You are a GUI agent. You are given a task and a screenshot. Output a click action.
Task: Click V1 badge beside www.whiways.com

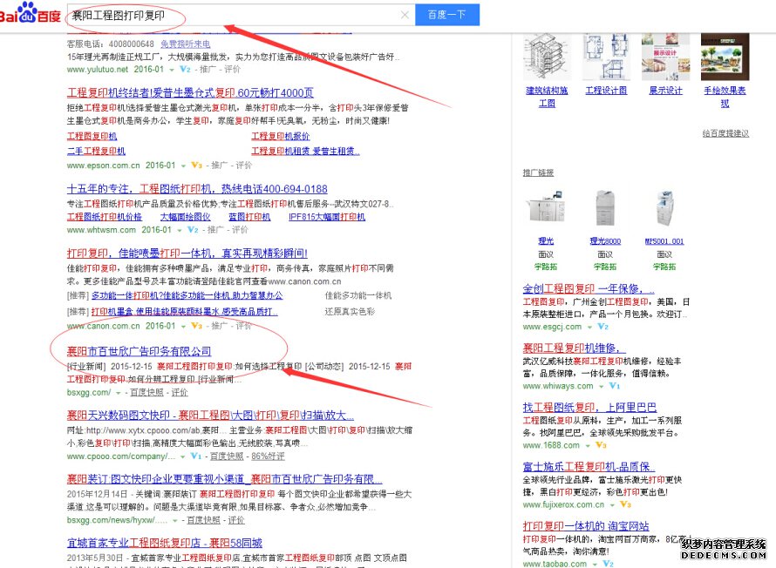point(614,386)
